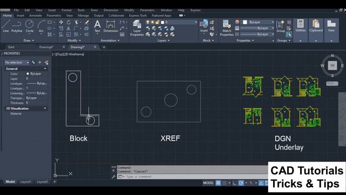346x195 pixels.
Task: Select the Polyline tool
Action: [x=17, y=26]
